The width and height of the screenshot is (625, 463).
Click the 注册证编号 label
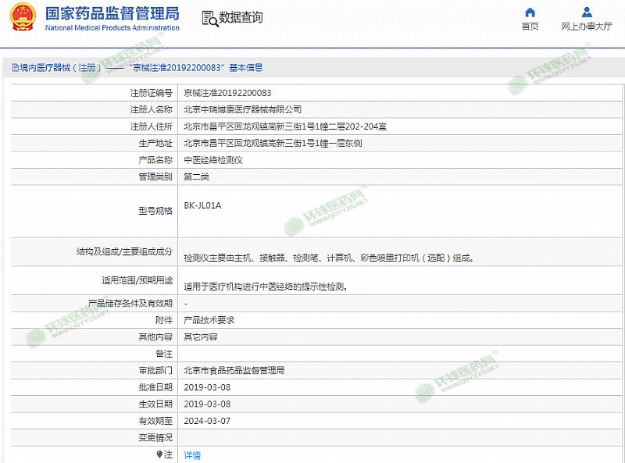tap(151, 93)
